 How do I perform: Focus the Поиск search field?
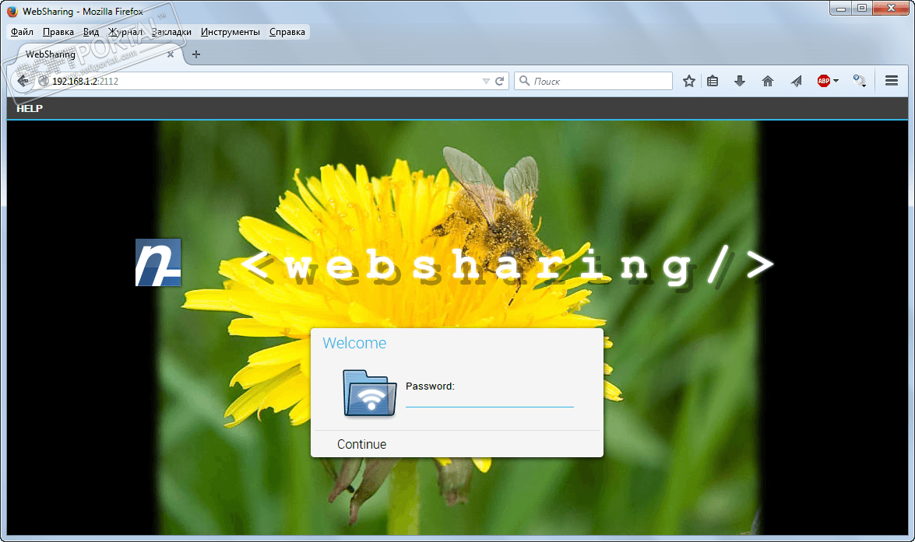[x=593, y=81]
